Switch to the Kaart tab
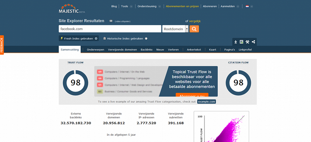The height and width of the screenshot is (142, 311). pyautogui.click(x=212, y=50)
